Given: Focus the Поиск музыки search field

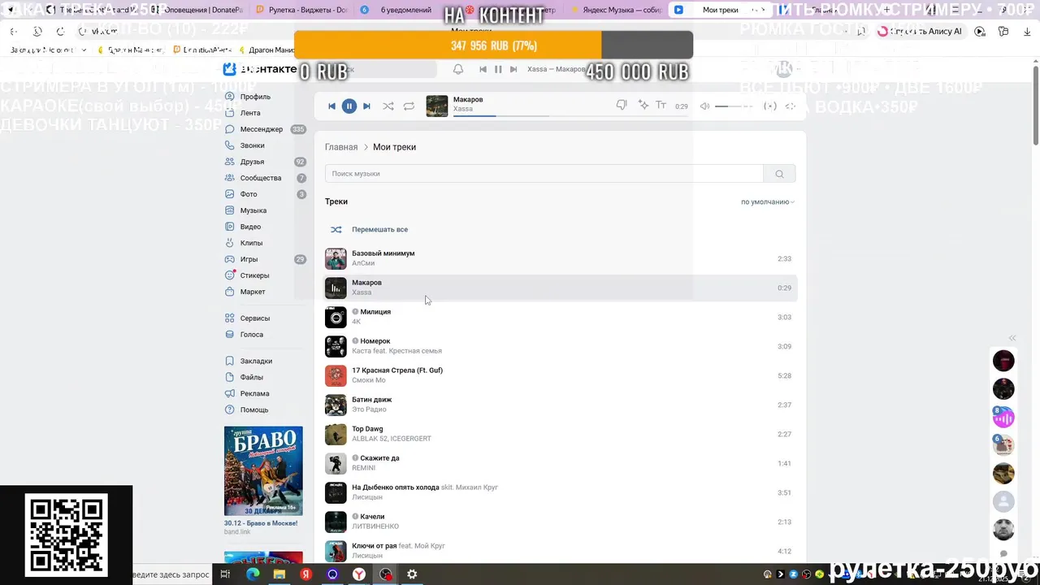Looking at the screenshot, I should [x=544, y=174].
